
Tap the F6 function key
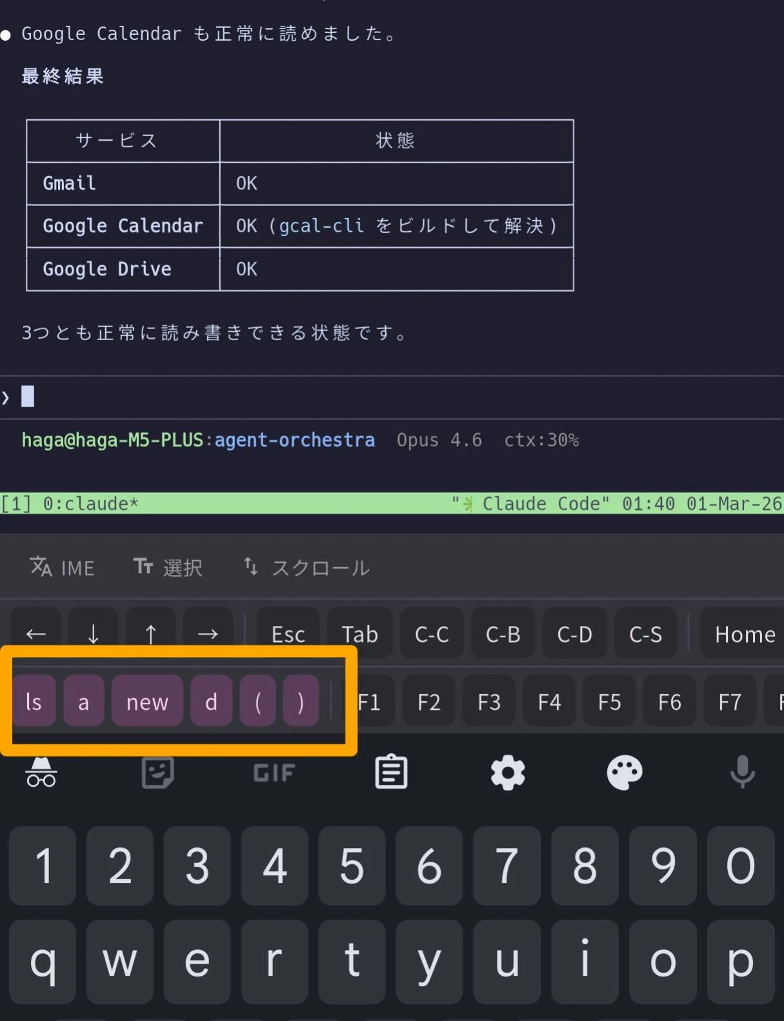click(x=670, y=701)
